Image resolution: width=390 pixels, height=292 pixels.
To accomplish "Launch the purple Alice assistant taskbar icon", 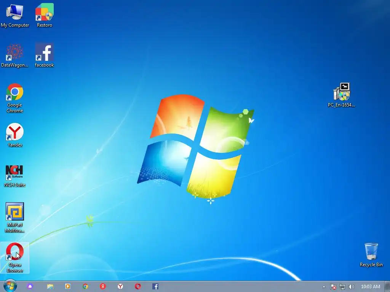I will pos(30,286).
